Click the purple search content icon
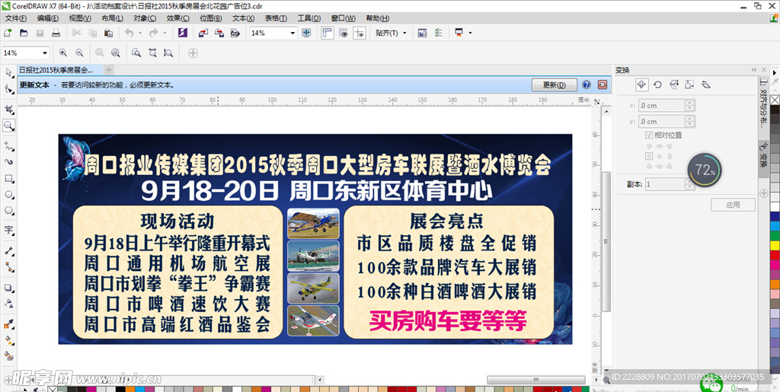 pyautogui.click(x=183, y=33)
